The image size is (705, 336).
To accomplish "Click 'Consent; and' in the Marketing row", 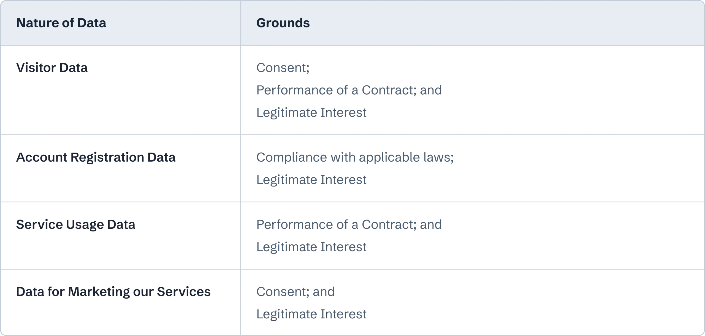I will [295, 292].
